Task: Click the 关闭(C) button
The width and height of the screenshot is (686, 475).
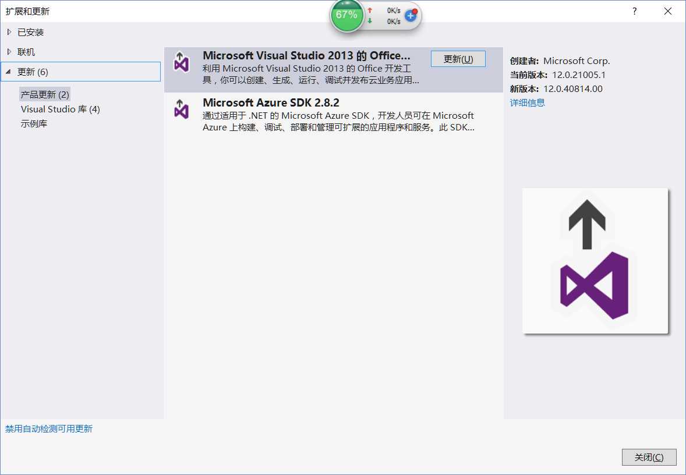Action: click(649, 457)
